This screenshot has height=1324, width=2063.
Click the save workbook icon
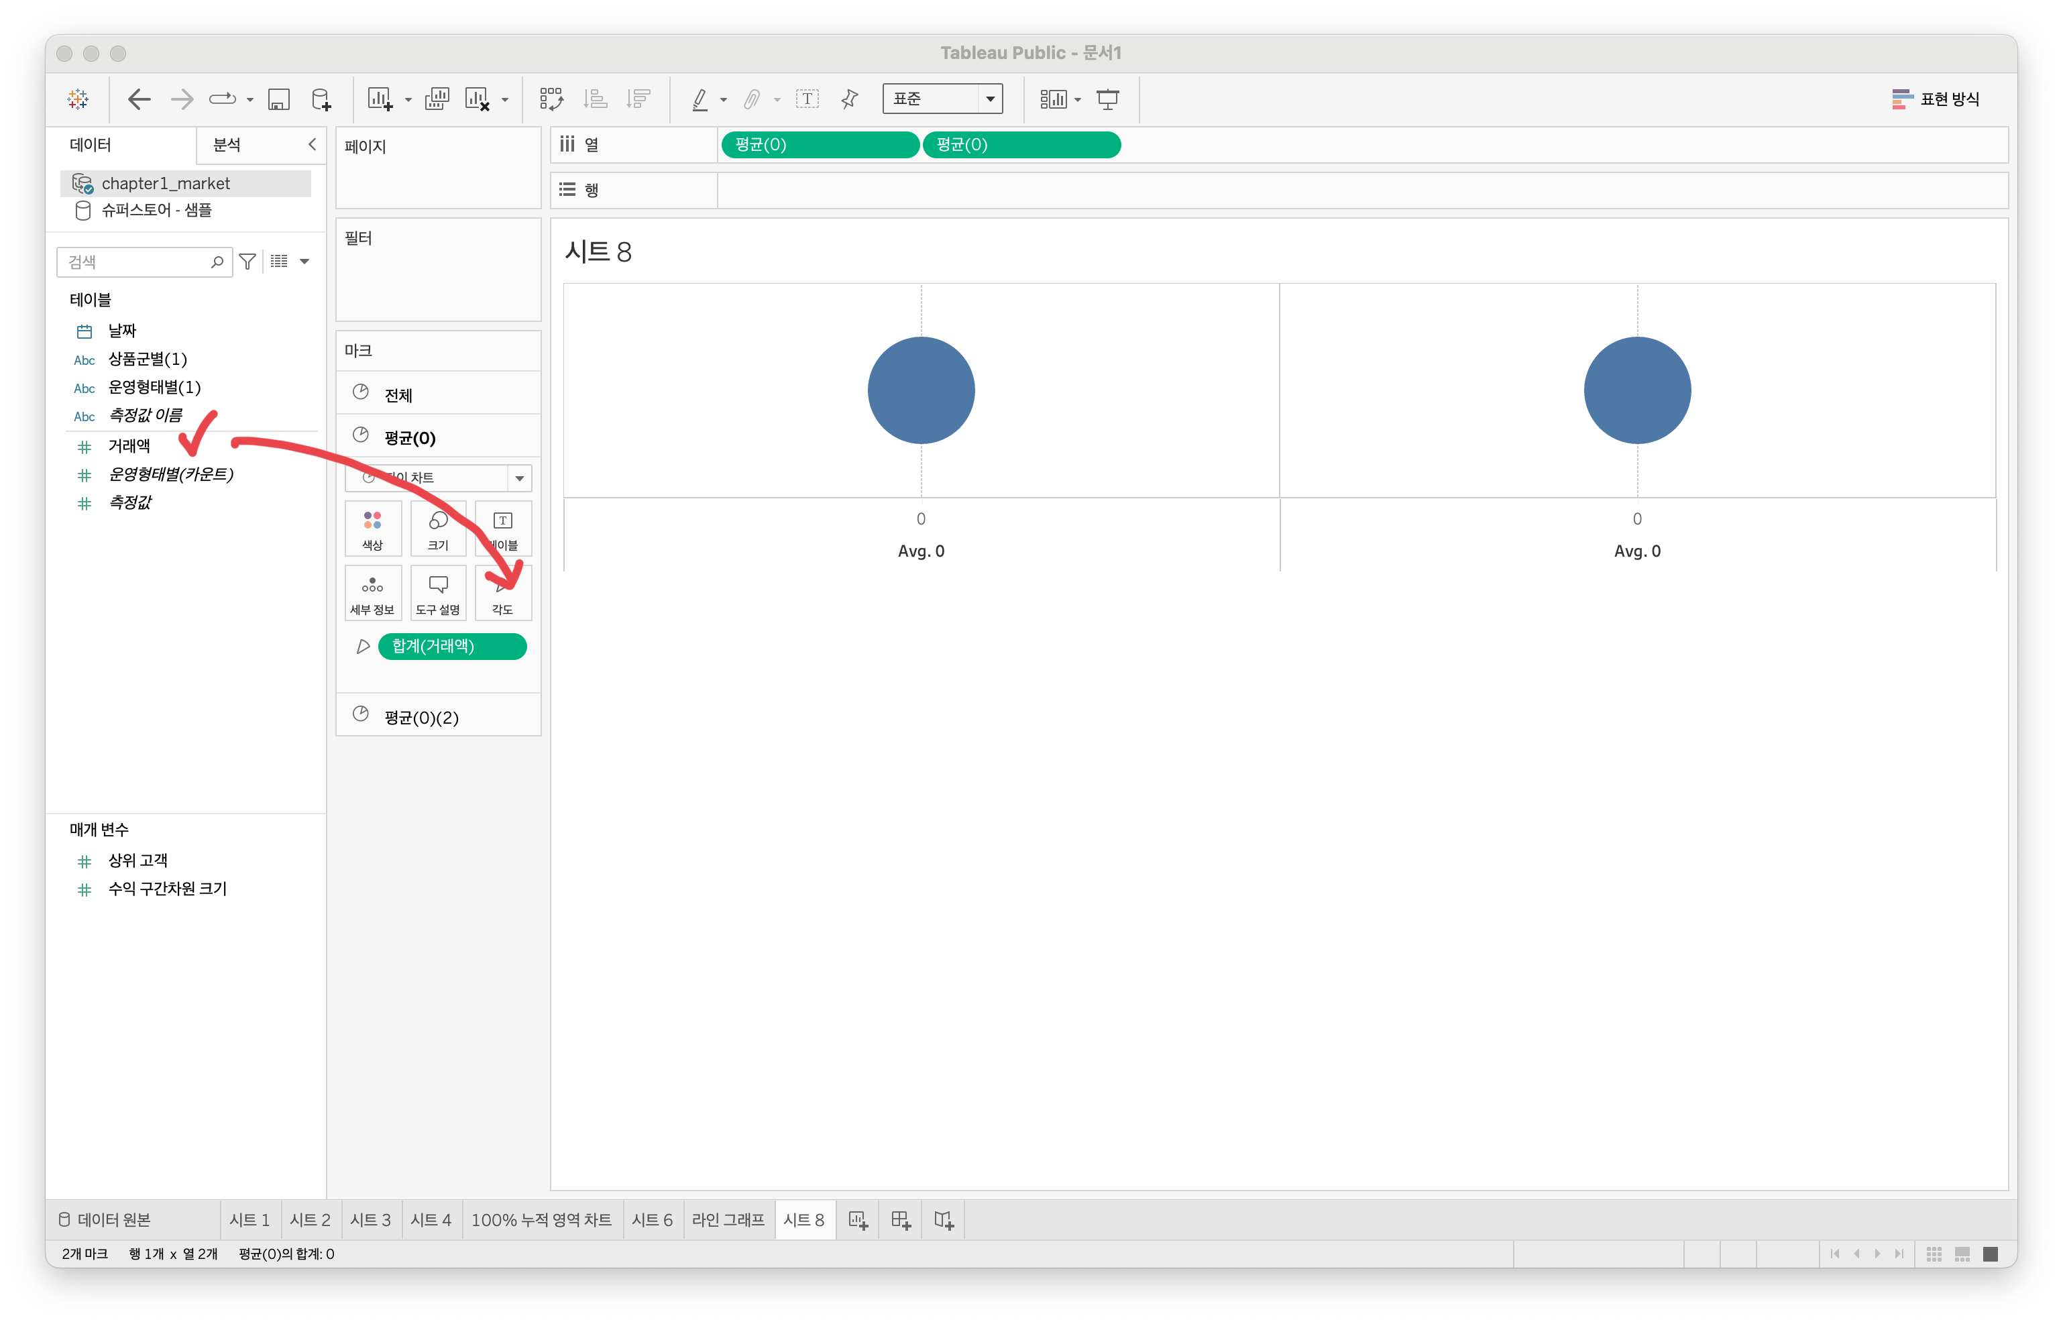pos(278,100)
